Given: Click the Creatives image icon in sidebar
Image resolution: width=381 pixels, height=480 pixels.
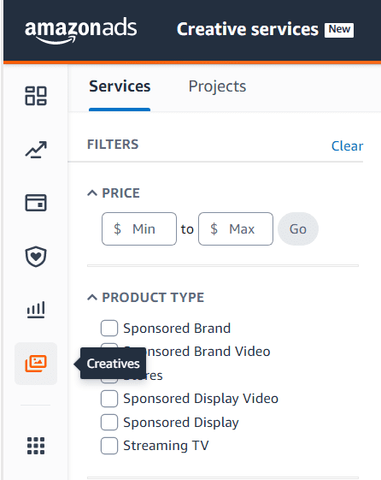Looking at the screenshot, I should (x=36, y=364).
